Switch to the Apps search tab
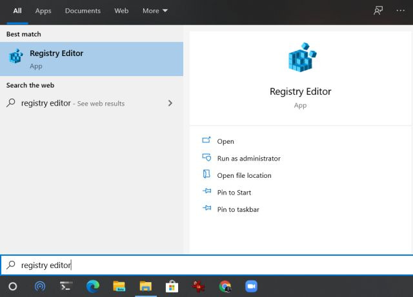413x297 pixels. coord(43,11)
